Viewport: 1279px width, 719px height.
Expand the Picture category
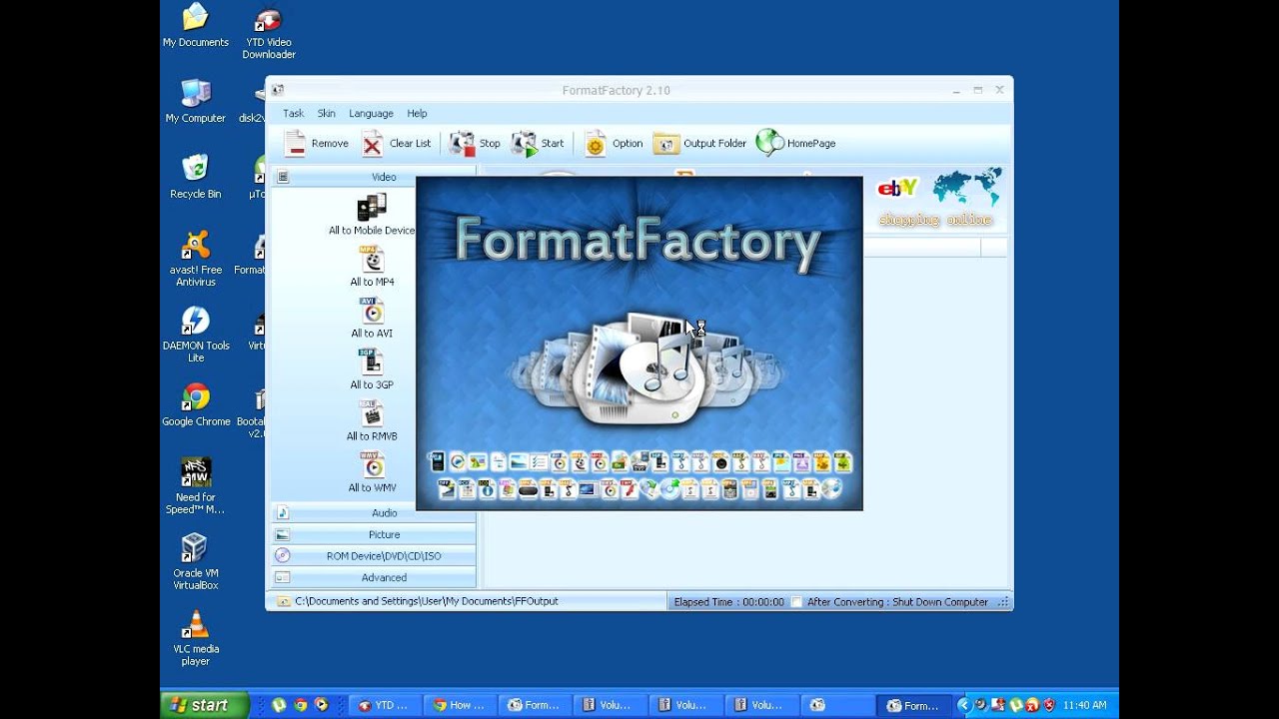pos(374,534)
